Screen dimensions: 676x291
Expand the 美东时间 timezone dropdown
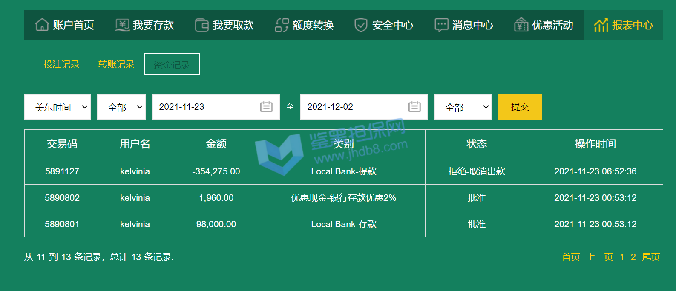58,107
